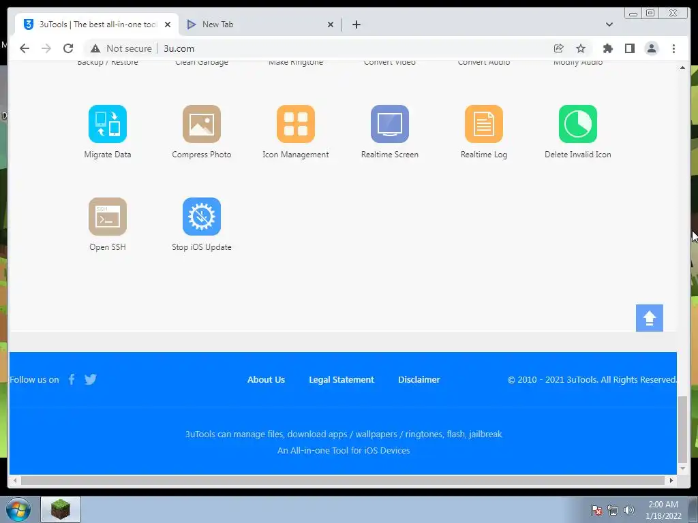The width and height of the screenshot is (698, 523).
Task: Click the copyright 2010 - 2021 3uTools text
Action: coord(592,379)
